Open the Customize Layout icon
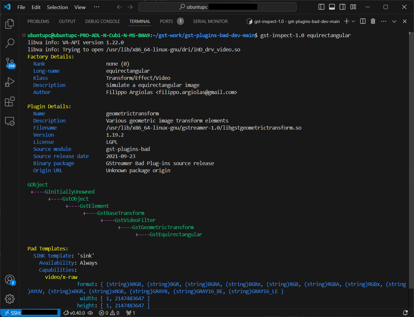Screen dimensions: 414x317 353,7
